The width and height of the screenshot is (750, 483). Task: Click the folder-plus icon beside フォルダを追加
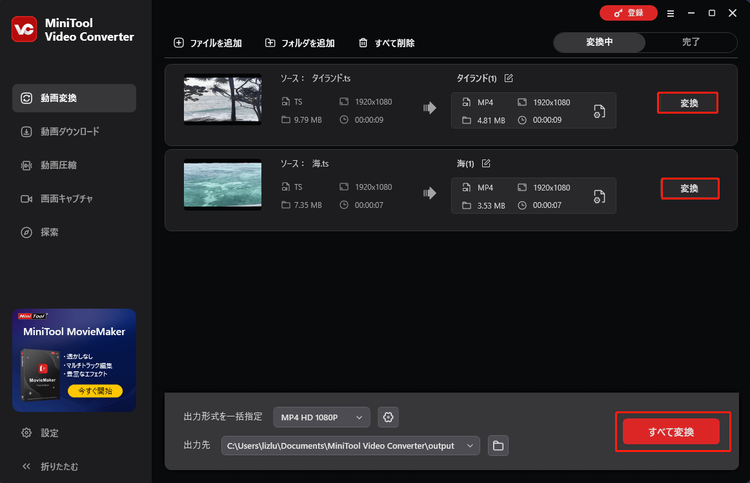(270, 43)
